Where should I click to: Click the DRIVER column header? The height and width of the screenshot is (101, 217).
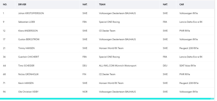pyautogui.click(x=22, y=4)
